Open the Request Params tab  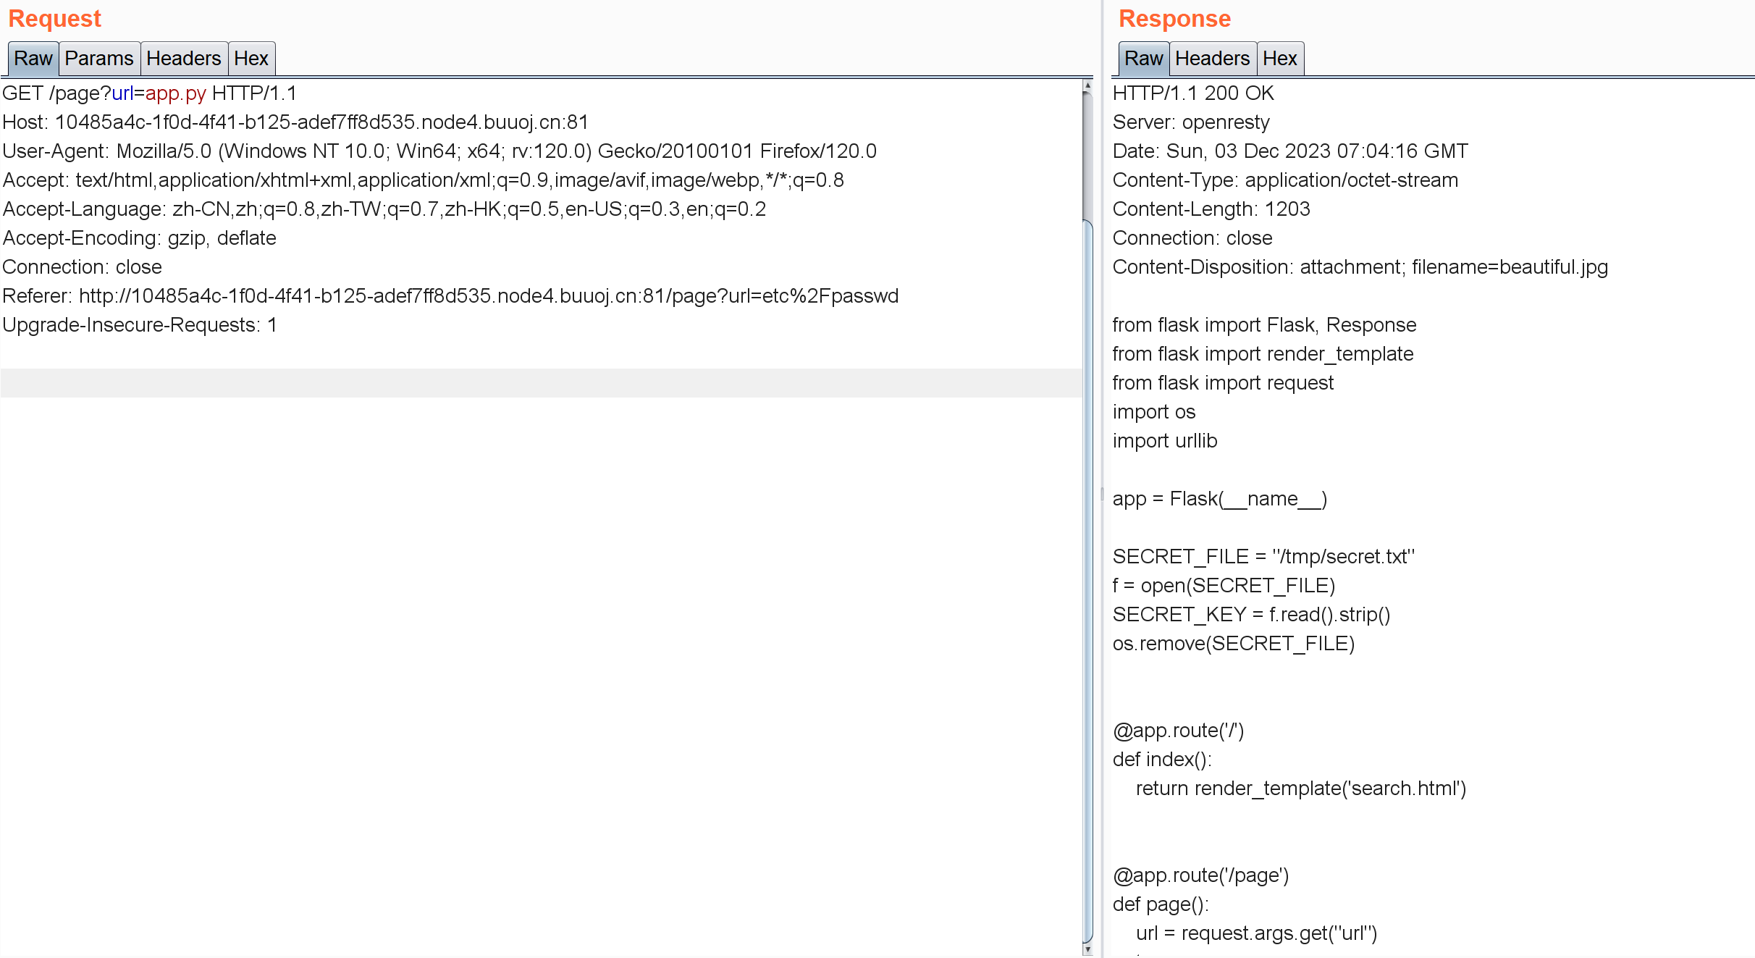[99, 59]
